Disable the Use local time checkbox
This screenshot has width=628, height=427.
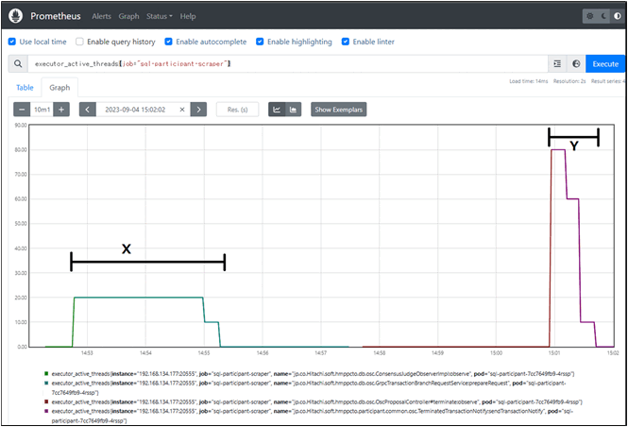[11, 42]
